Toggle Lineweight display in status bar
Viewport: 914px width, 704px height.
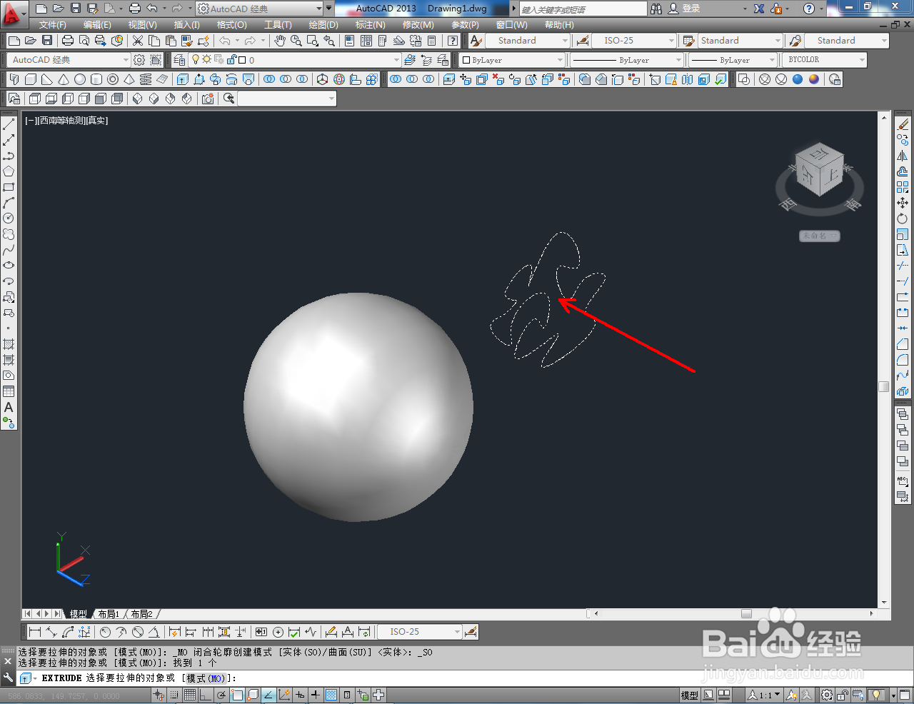(316, 695)
